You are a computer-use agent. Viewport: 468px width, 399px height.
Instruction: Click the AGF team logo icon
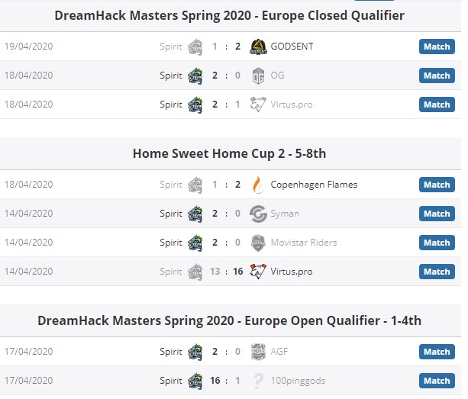coord(258,352)
